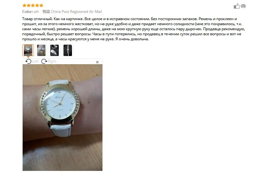
Task: Click the Color: wh label
Action: point(30,12)
